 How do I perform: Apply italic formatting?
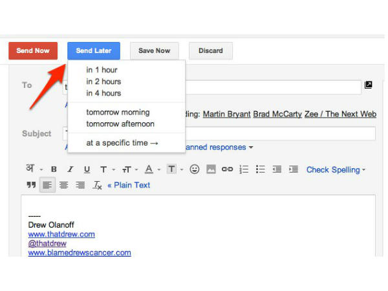tap(70, 169)
